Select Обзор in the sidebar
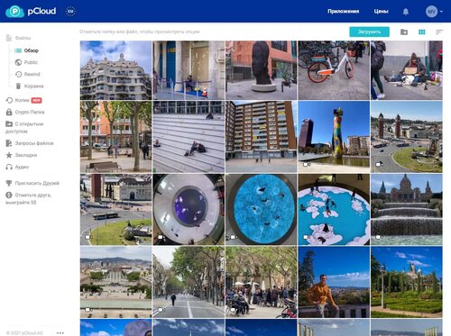The height and width of the screenshot is (336, 451). pyautogui.click(x=32, y=50)
